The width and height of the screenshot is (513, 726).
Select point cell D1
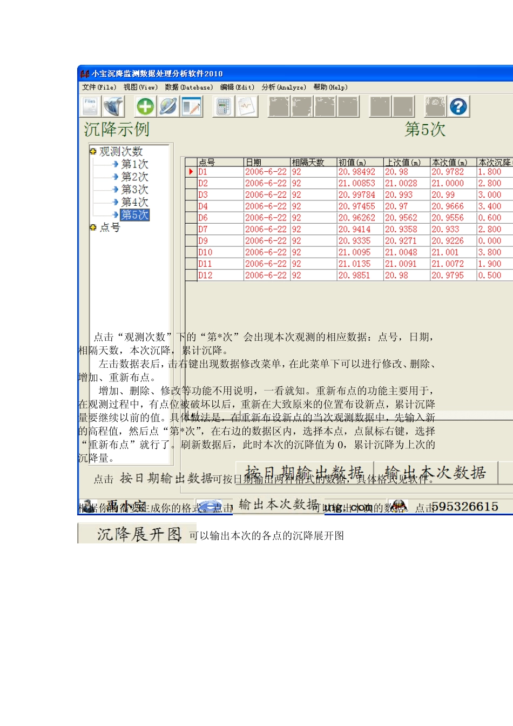pos(220,172)
